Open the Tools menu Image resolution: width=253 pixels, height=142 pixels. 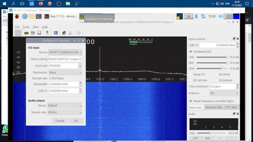26,27
